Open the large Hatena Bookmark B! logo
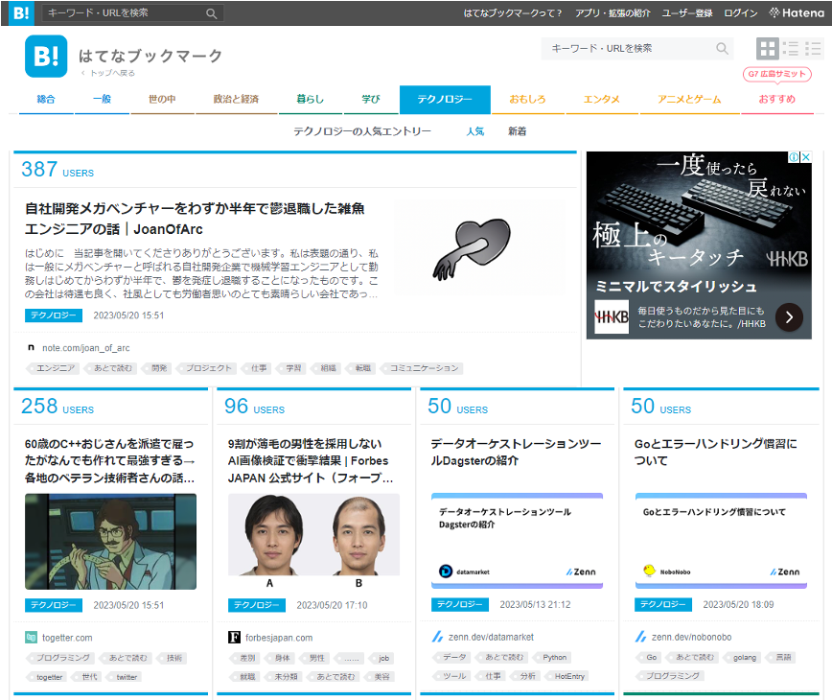This screenshot has height=700, width=832. click(46, 57)
